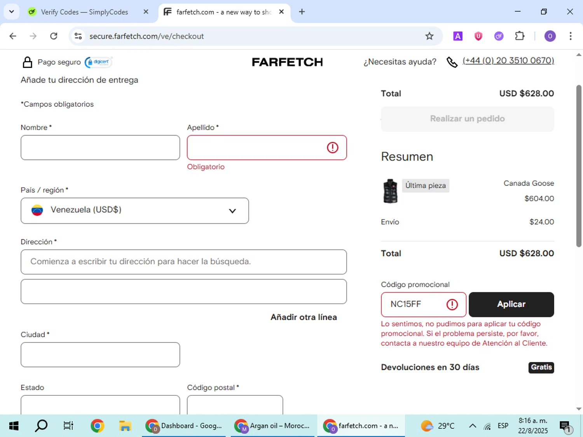Click the help phone icon
Screen dimensions: 583x437
pos(452,62)
